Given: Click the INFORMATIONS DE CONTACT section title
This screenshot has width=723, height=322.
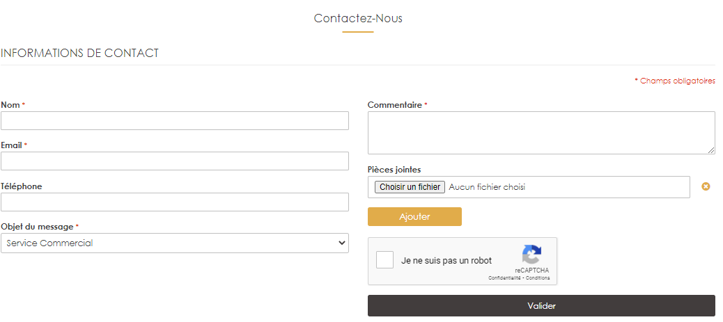Looking at the screenshot, I should coord(80,53).
